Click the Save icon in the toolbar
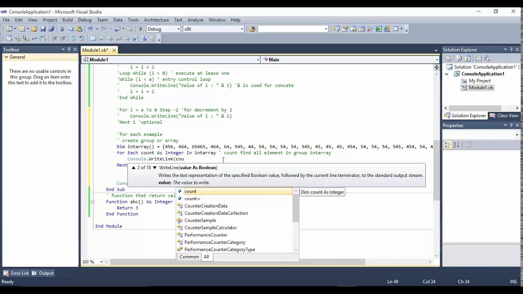 pyautogui.click(x=43, y=29)
